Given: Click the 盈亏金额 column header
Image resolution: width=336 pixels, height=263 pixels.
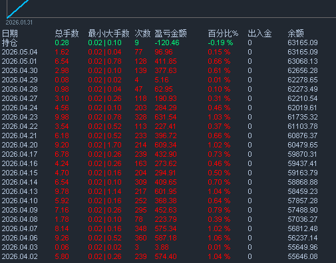Looking at the screenshot, I should [x=170, y=33].
